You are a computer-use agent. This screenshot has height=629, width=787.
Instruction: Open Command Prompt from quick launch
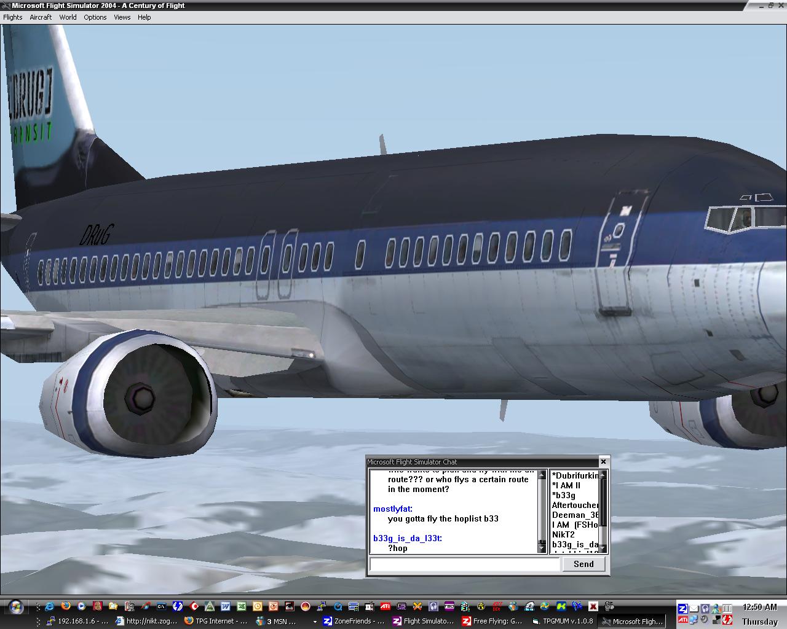click(161, 606)
